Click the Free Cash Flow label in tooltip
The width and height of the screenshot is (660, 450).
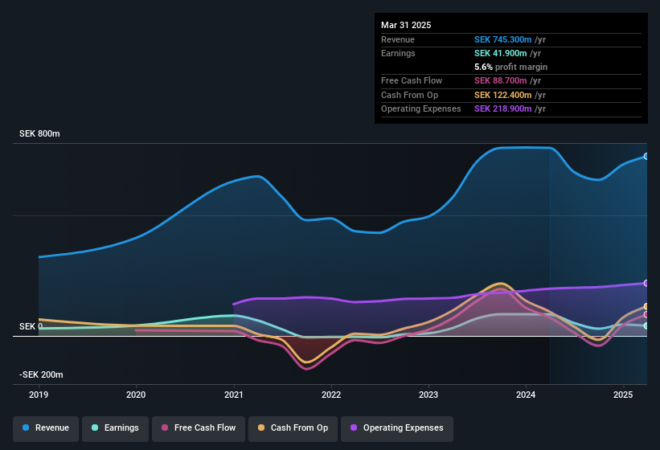[x=412, y=80]
